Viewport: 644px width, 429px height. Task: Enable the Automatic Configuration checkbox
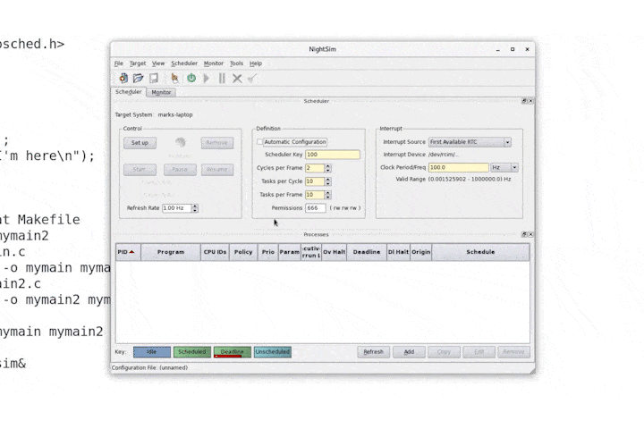[260, 142]
